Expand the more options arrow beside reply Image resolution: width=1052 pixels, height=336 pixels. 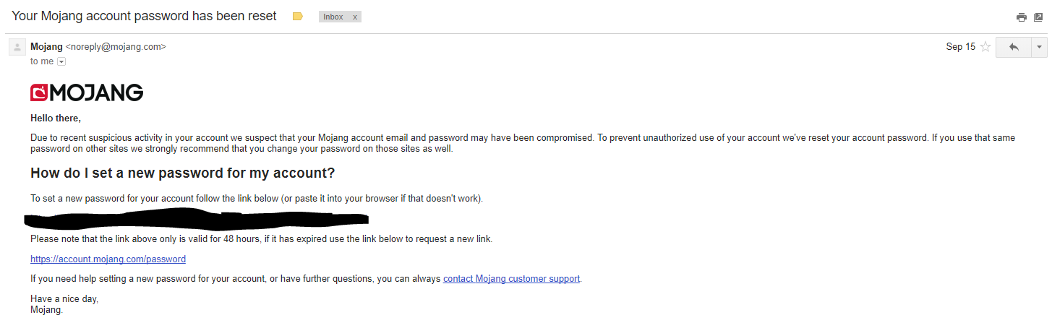click(x=1039, y=47)
